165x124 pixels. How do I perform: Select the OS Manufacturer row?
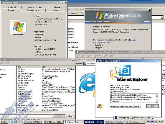tap(46, 76)
